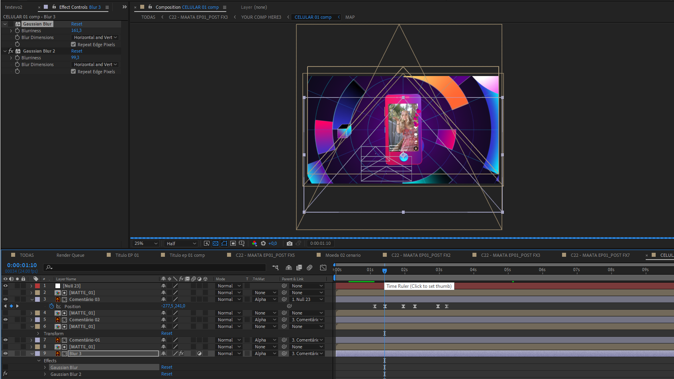This screenshot has width=674, height=379.
Task: Hide the Null 23 layer visibility
Action: coord(6,286)
